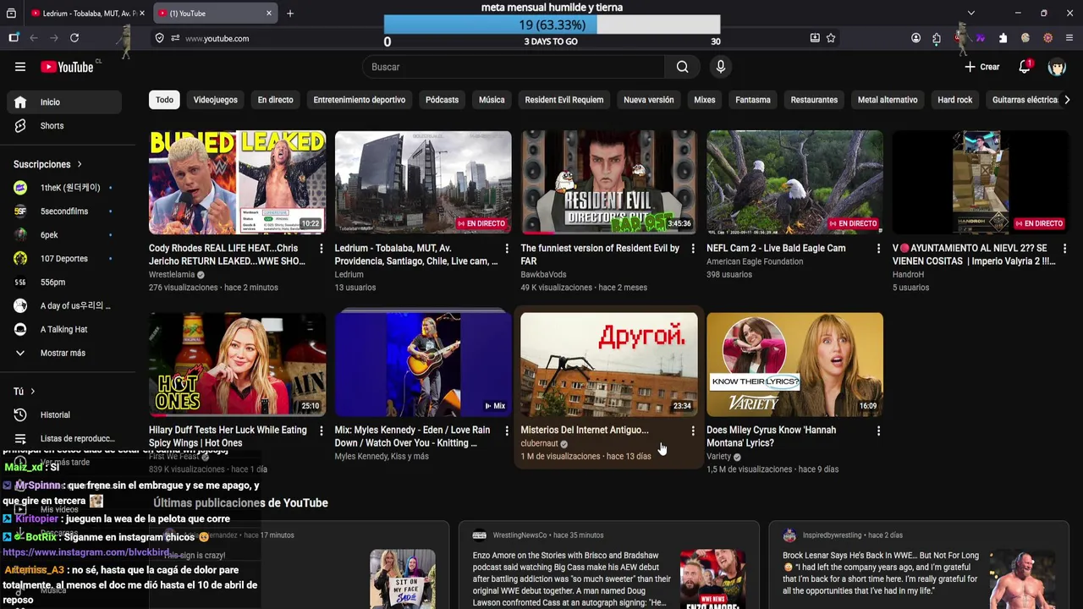Select the Entretenimiento deportivo chip
The width and height of the screenshot is (1083, 609).
(360, 100)
